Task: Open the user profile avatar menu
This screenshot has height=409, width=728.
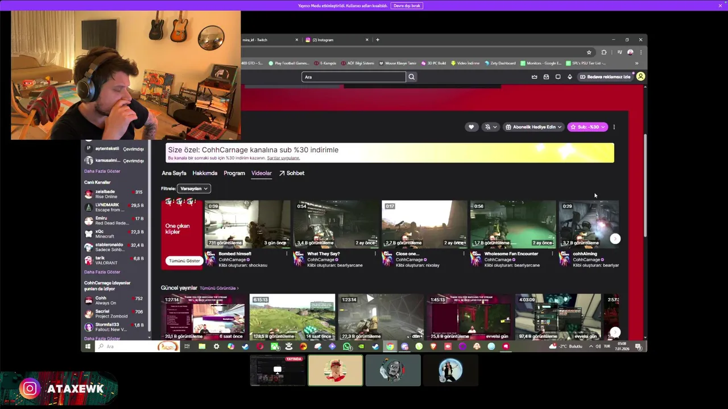Action: [640, 76]
